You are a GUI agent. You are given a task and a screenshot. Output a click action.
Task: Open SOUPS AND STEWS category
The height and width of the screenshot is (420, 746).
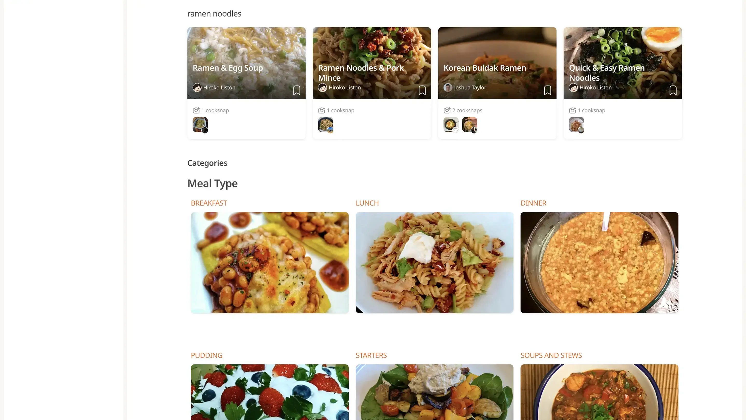tap(551, 355)
